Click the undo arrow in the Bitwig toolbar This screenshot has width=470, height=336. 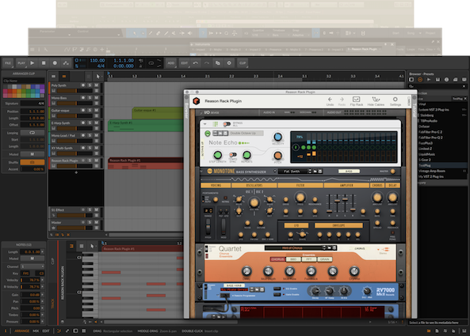pos(196,63)
